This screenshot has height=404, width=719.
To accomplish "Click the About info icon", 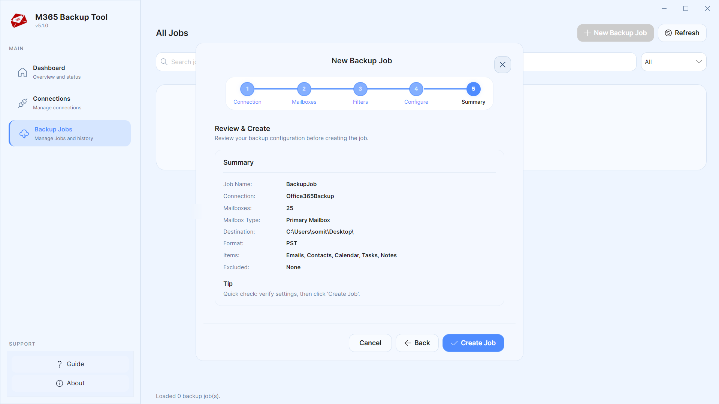I will 59,383.
